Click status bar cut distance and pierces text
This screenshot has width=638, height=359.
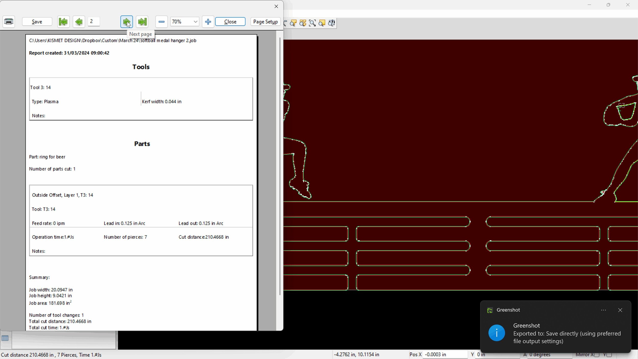(x=51, y=355)
